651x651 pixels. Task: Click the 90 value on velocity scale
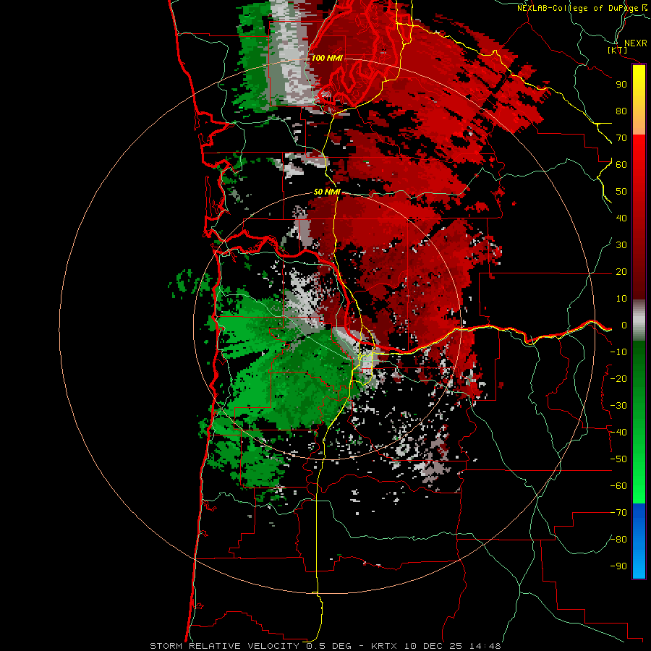[x=621, y=85]
